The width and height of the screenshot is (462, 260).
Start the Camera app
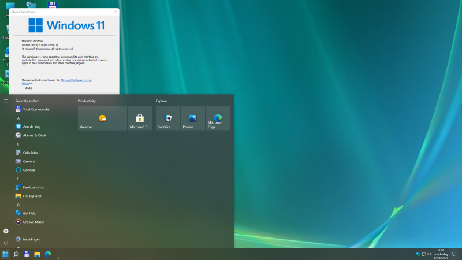[28, 161]
